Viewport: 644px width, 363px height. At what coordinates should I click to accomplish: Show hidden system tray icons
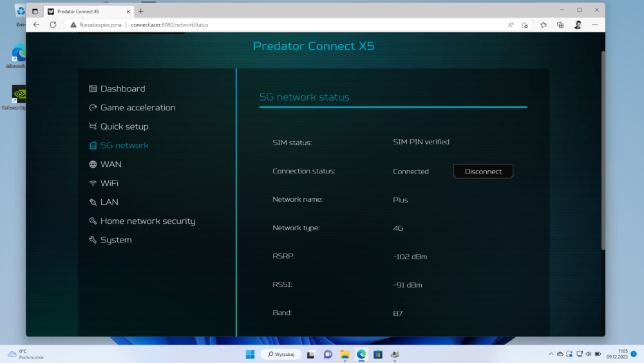pos(551,354)
